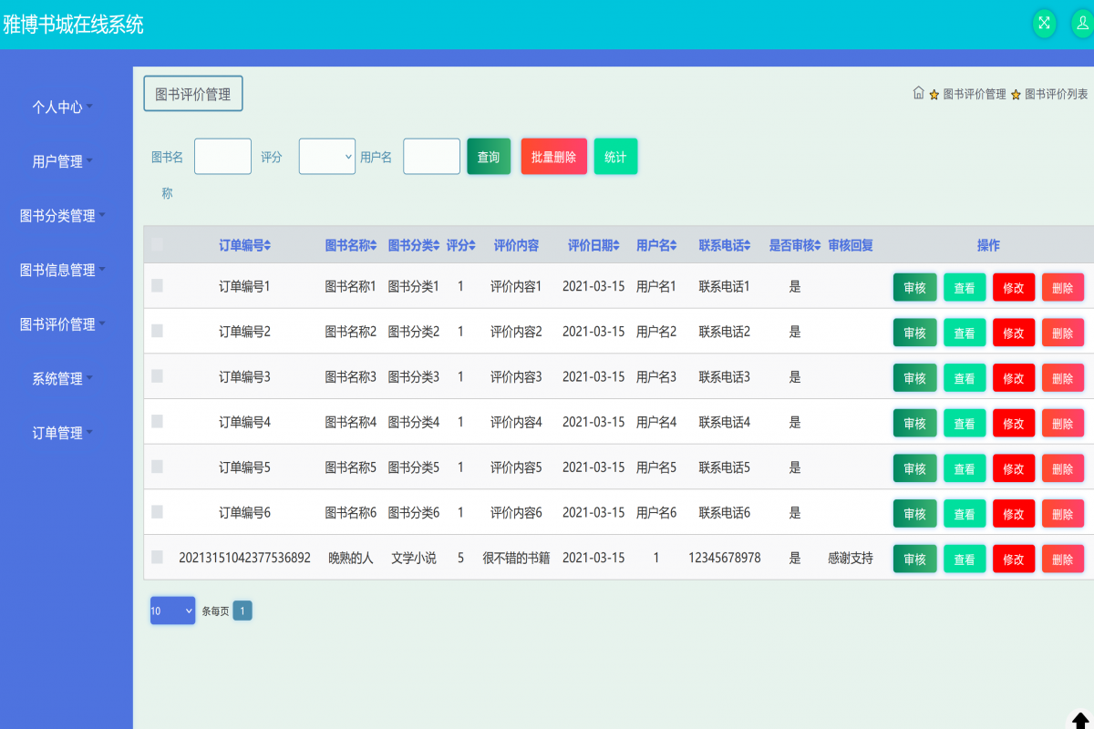The height and width of the screenshot is (729, 1094).
Task: Click the star icon before 图书评价管理 breadcrumb
Action: click(933, 92)
